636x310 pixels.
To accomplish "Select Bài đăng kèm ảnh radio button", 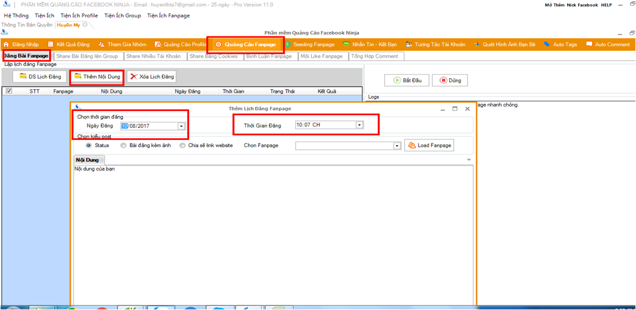I will [x=123, y=146].
